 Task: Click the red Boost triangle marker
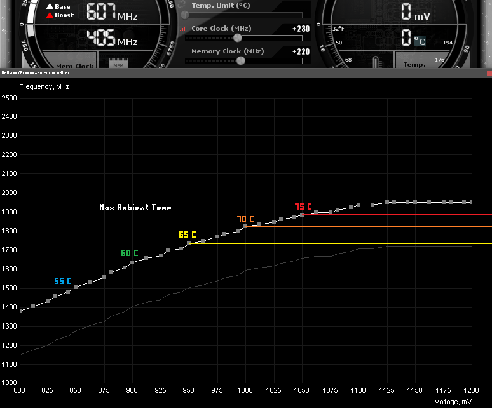[x=50, y=15]
